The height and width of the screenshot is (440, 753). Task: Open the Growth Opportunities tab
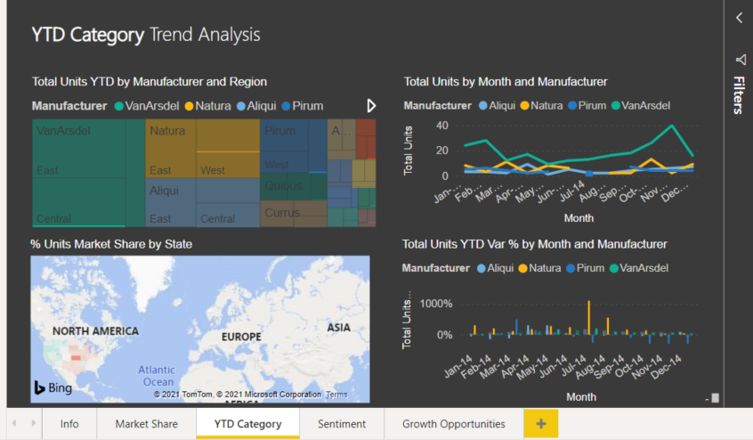pos(453,424)
